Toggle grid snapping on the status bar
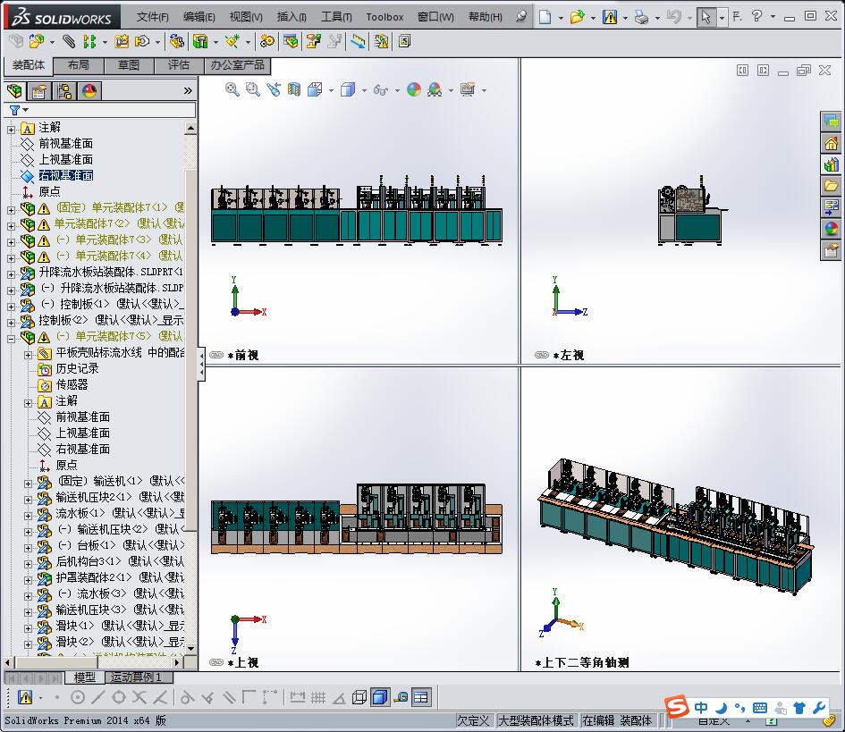The image size is (845, 732). point(318,697)
